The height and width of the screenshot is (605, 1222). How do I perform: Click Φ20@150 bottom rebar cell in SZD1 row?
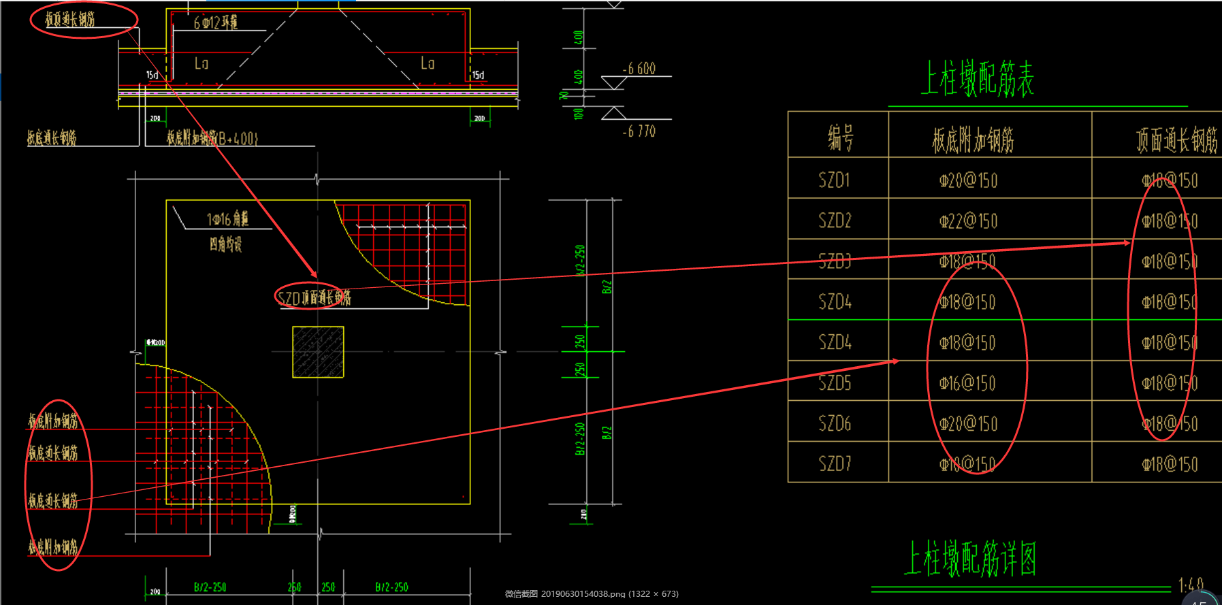(968, 180)
